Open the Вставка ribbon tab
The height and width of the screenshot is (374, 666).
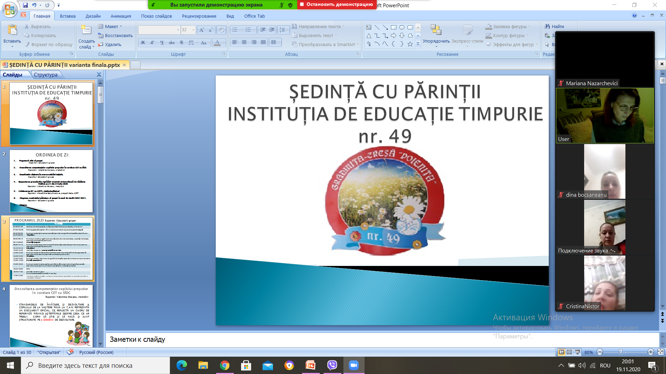[68, 16]
